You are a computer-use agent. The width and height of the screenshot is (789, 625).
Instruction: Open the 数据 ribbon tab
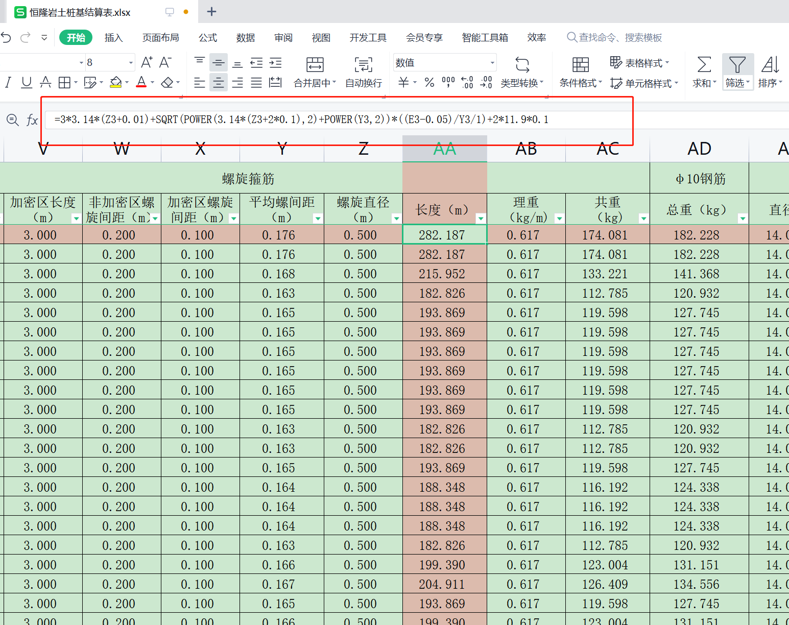(246, 37)
